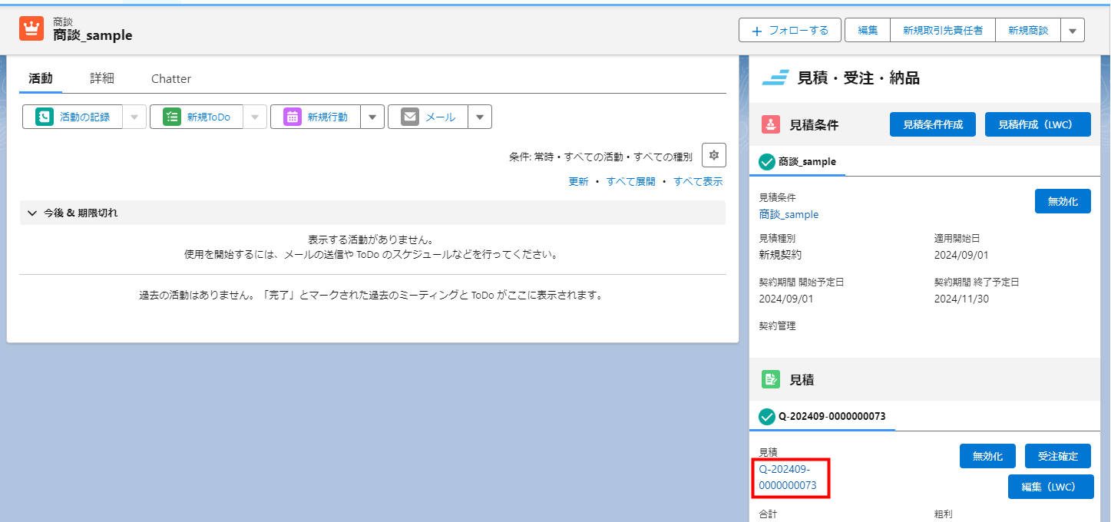1111x522 pixels.
Task: Collapse the 今後 & 期限切れ section
Action: click(32, 213)
